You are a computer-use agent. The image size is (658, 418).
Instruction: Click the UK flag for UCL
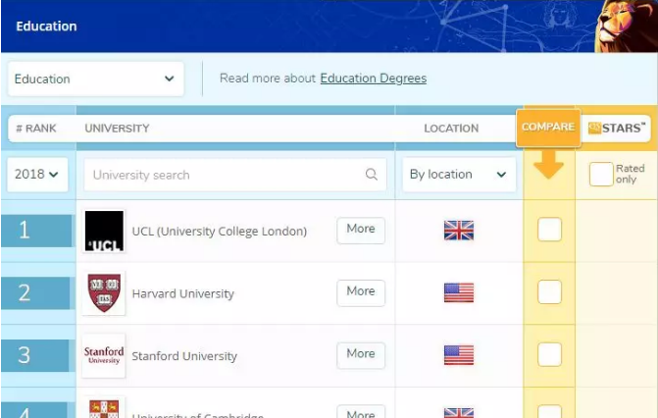click(x=459, y=231)
